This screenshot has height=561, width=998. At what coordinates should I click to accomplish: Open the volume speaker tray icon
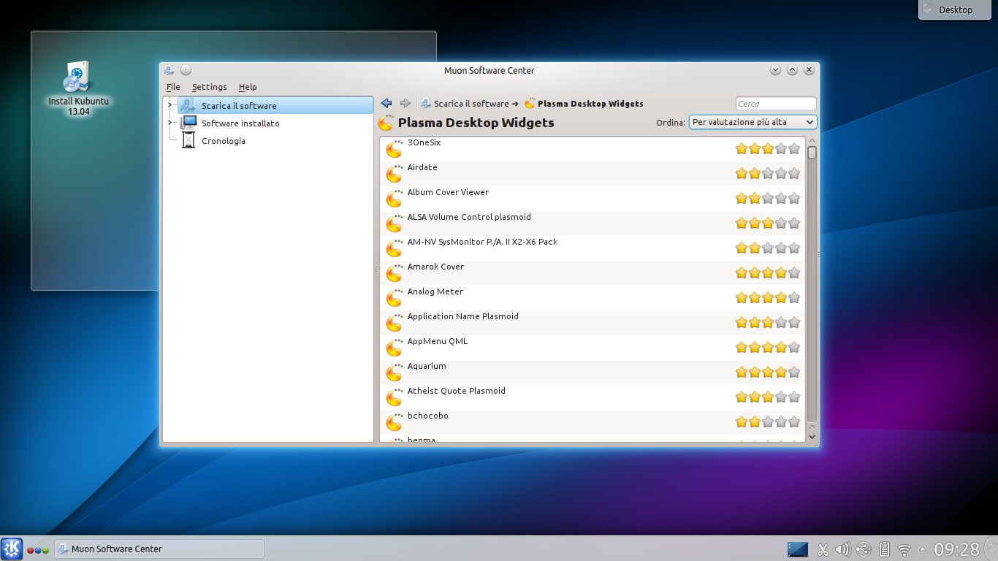click(x=842, y=549)
